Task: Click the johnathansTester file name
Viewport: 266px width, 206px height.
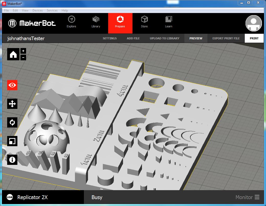Action: [x=26, y=39]
